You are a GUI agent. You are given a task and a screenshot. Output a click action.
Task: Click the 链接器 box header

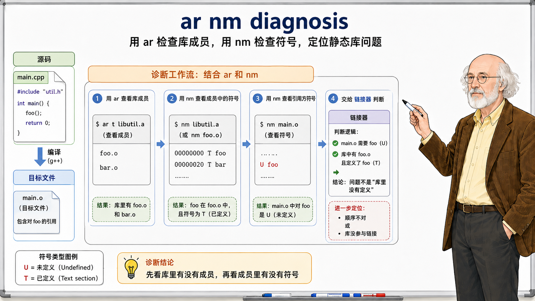pyautogui.click(x=359, y=117)
